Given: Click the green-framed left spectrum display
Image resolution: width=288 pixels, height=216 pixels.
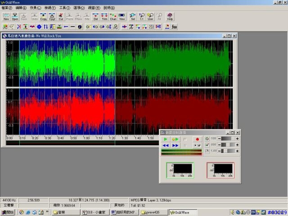Looking at the screenshot, I should coord(180,170).
